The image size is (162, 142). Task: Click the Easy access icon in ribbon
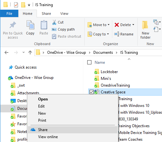[x=156, y=29]
